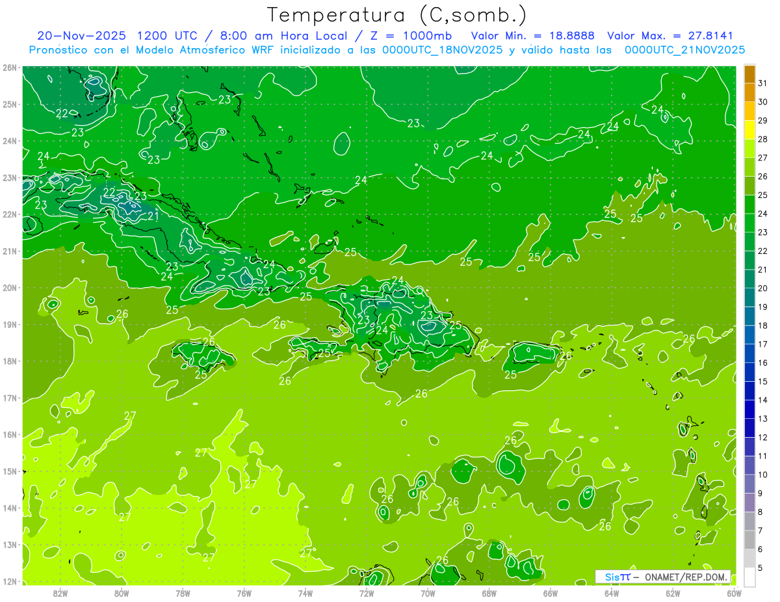Click the chart title "Temperatura (C,somb.)"
This screenshot has width=780, height=602.
pyautogui.click(x=396, y=15)
